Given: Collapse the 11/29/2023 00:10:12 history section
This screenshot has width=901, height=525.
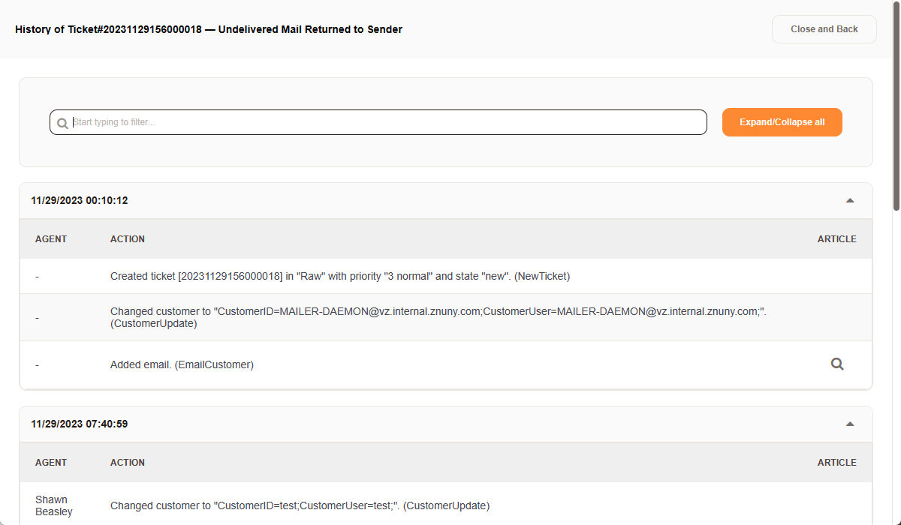Looking at the screenshot, I should click(850, 201).
